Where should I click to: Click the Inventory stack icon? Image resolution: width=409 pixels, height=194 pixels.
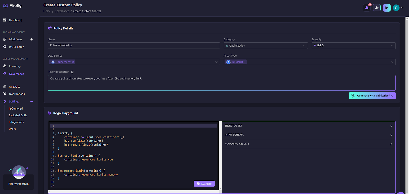pos(5,66)
